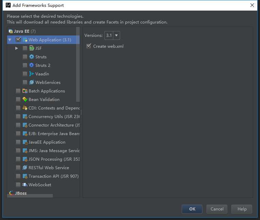Click the 3.1 version value
The image size is (260, 220).
(x=109, y=35)
